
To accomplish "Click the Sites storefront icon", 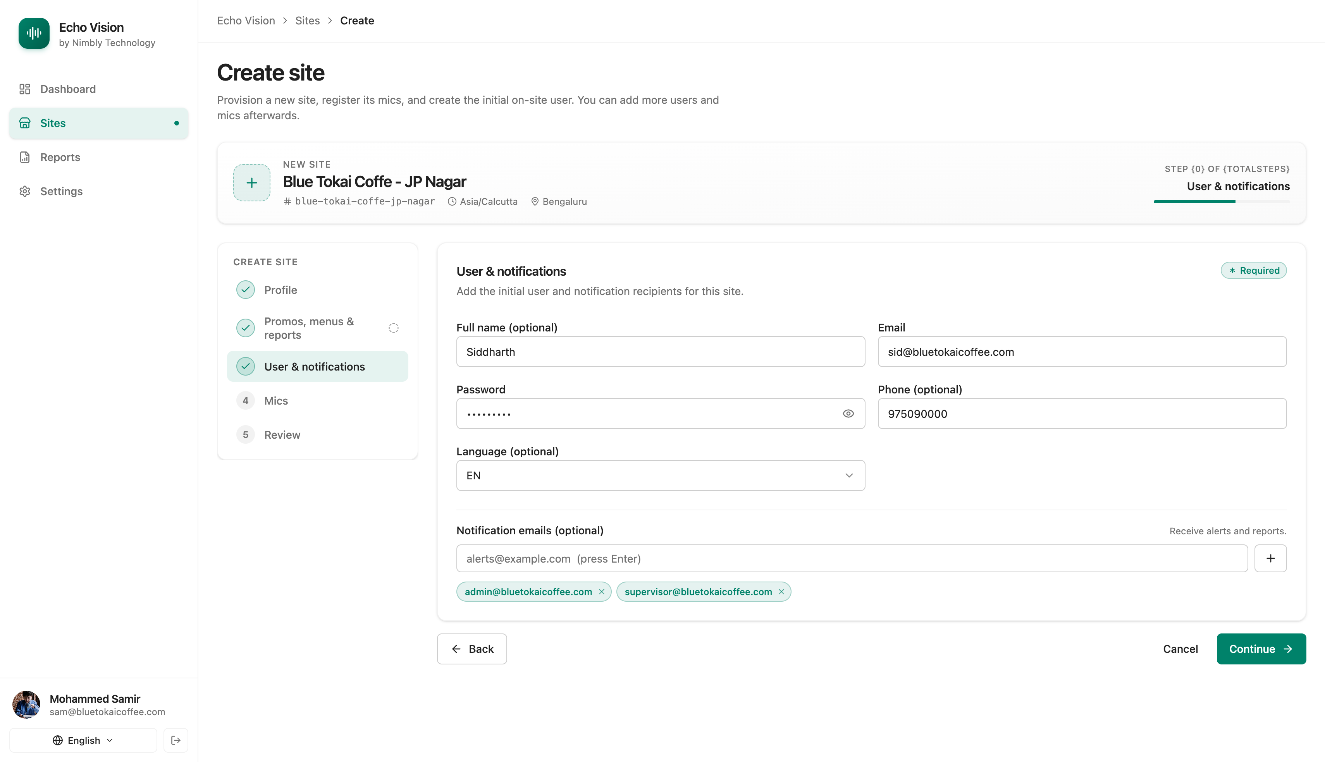I will tap(25, 123).
